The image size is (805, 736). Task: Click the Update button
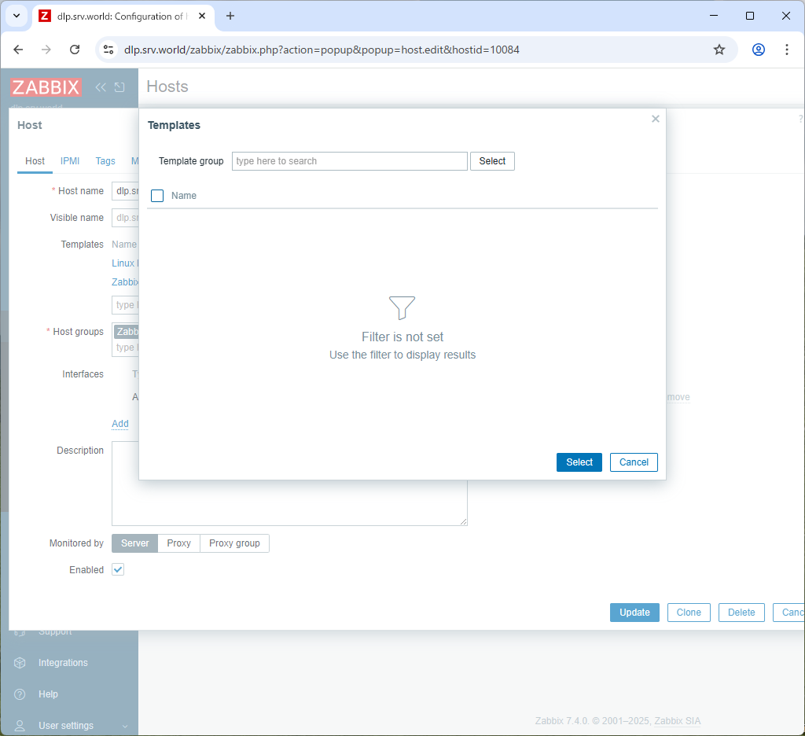(634, 613)
